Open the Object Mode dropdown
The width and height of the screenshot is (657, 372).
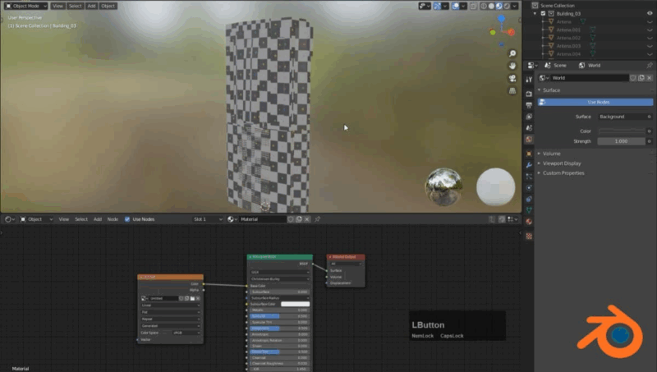click(x=25, y=6)
